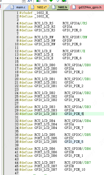Click RCU_LCD_RW macro on line 8
The width and height of the screenshot is (104, 175).
pyautogui.click(x=44, y=37)
